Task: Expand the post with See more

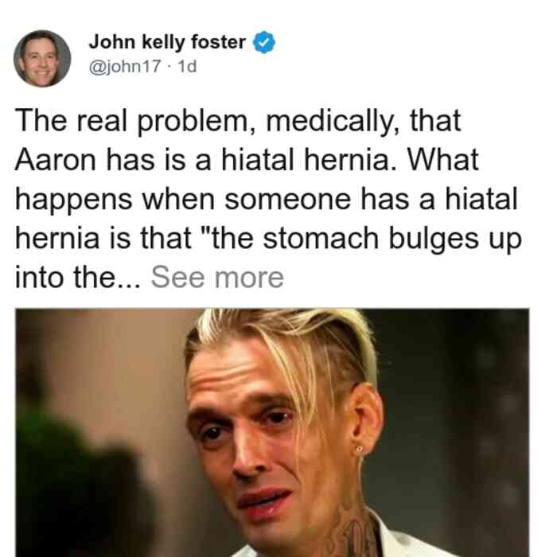Action: point(217,278)
